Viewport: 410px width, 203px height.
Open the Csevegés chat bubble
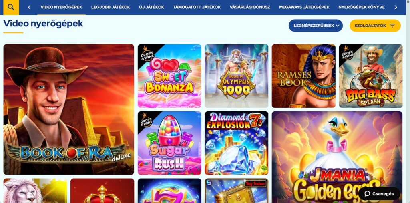(x=379, y=194)
